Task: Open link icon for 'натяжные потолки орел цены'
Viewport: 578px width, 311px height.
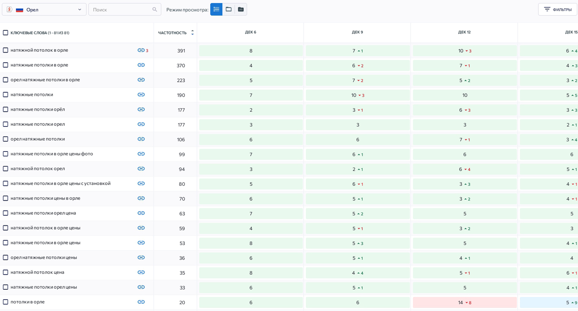Action: (x=141, y=287)
